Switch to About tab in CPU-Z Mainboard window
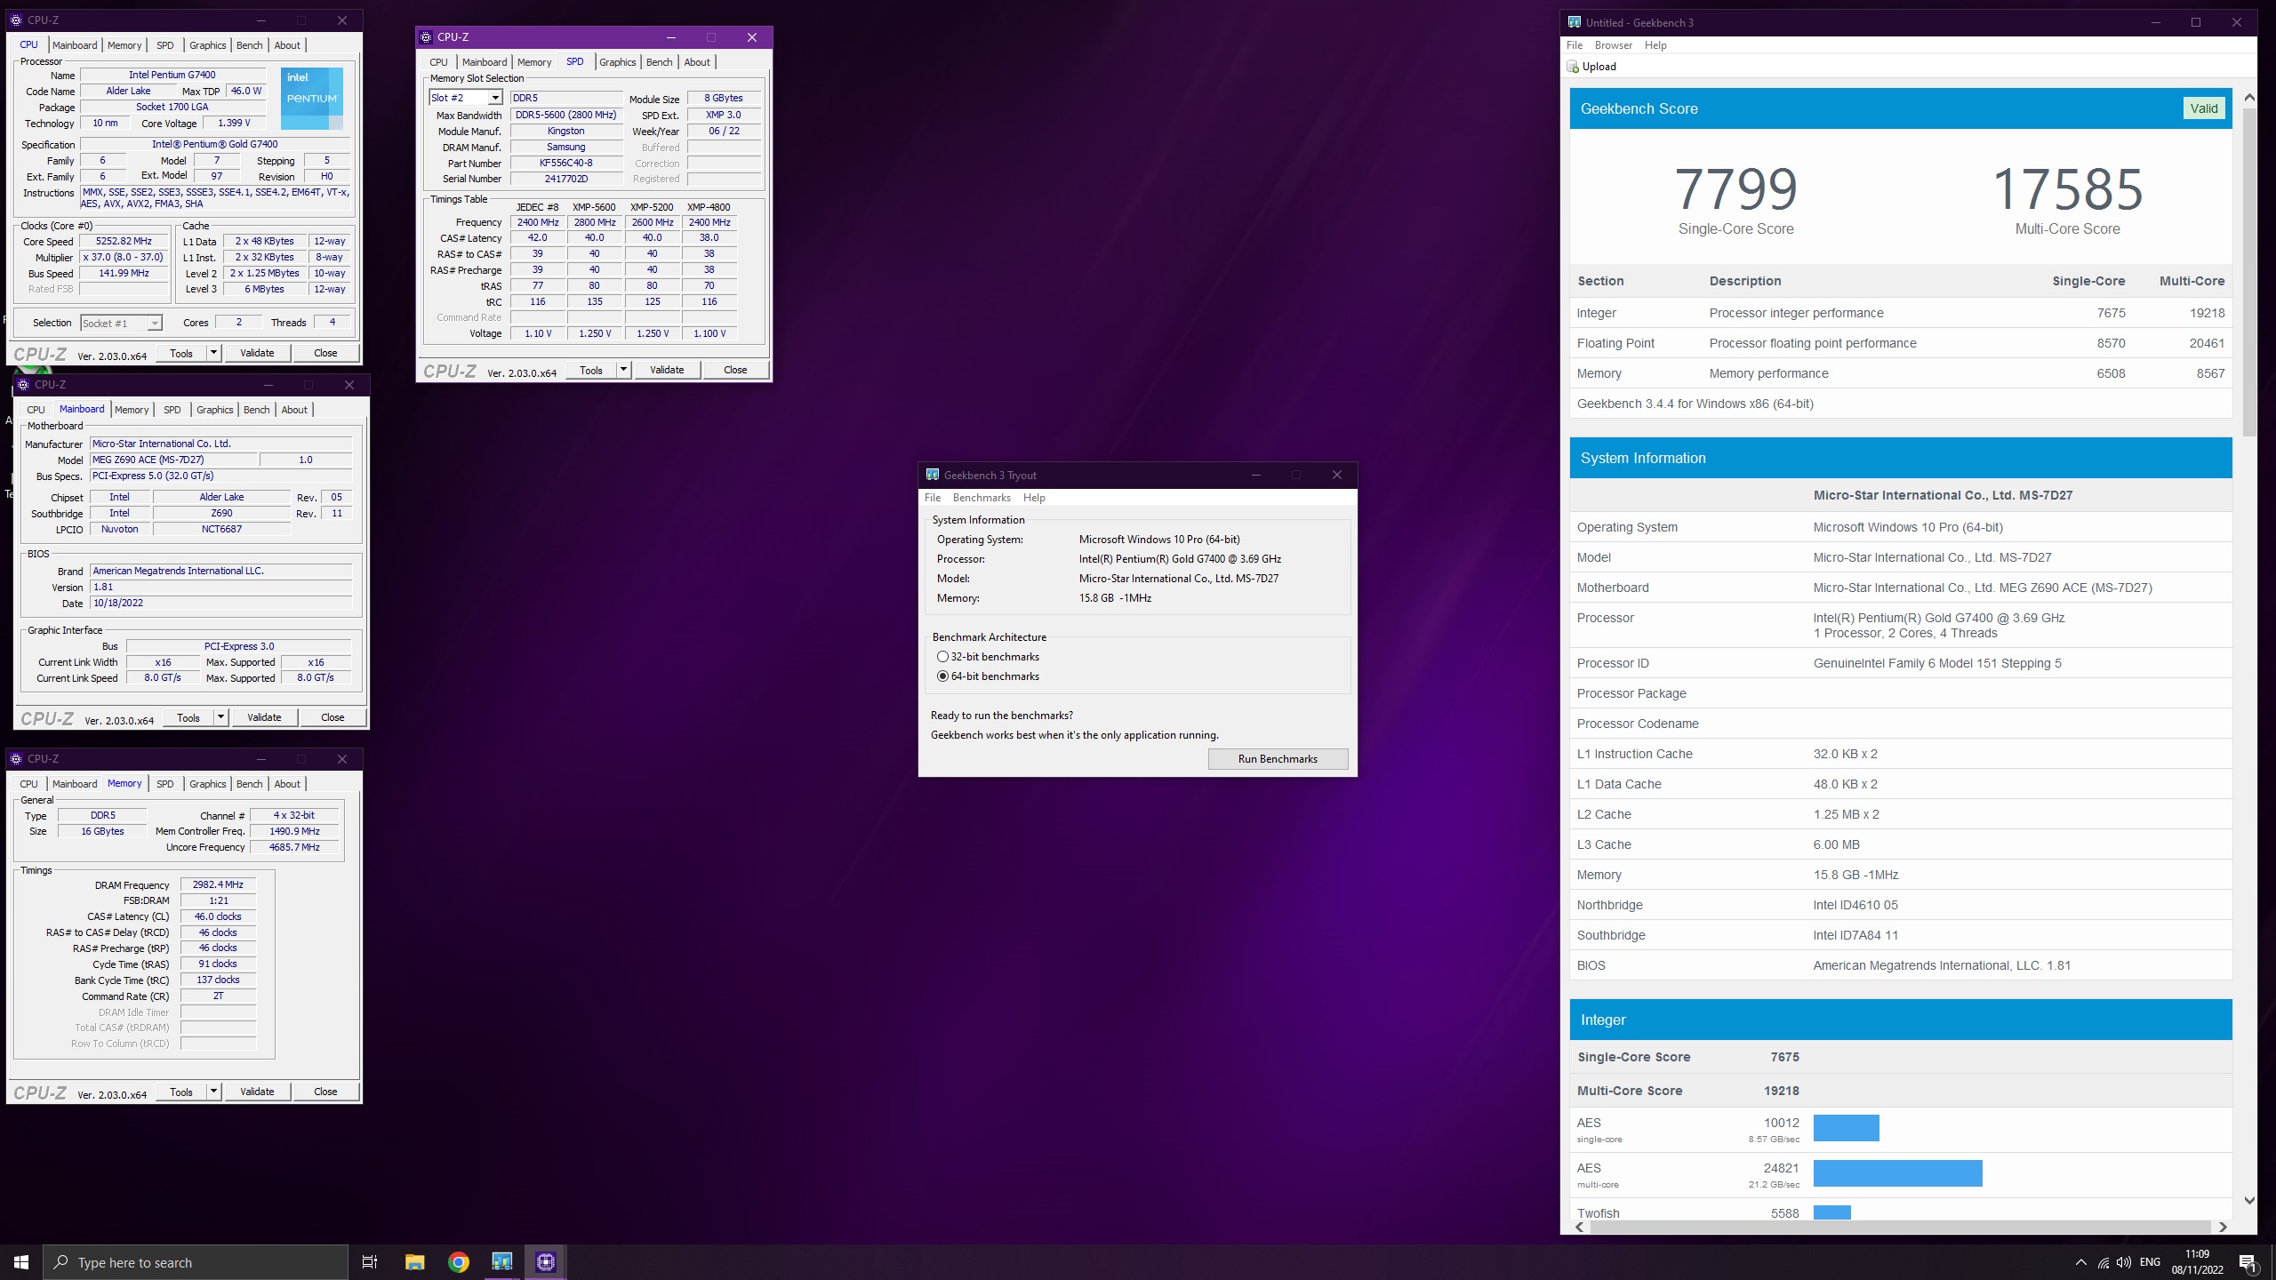 coord(294,410)
